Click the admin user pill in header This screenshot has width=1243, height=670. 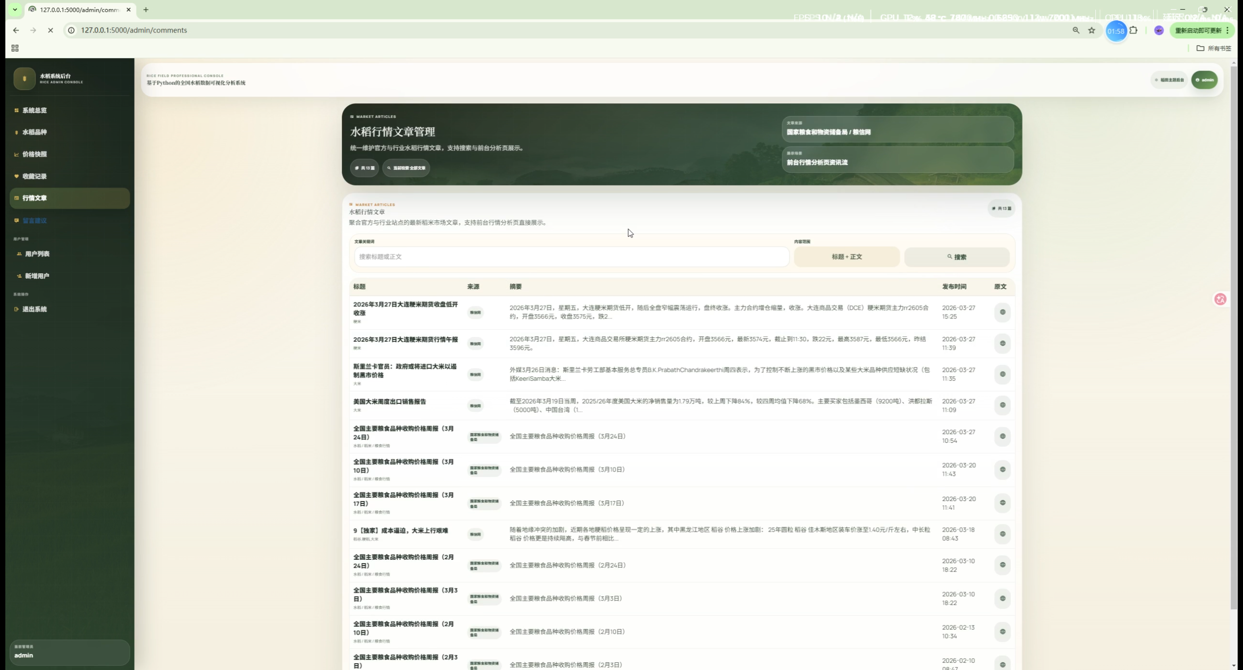(1204, 80)
